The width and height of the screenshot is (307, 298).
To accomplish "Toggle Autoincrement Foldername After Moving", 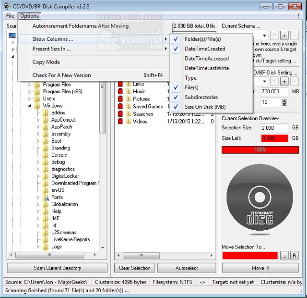I will coord(95,26).
